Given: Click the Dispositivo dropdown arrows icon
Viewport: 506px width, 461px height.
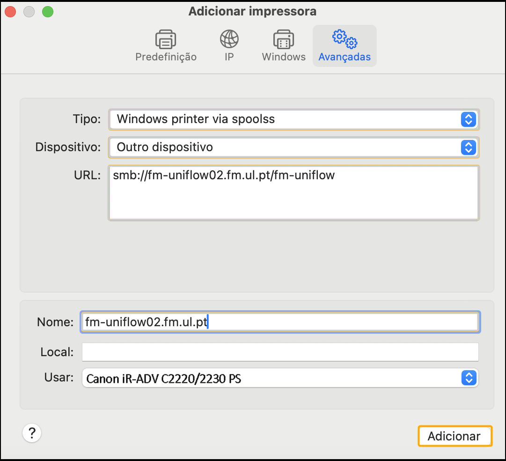Looking at the screenshot, I should click(469, 147).
